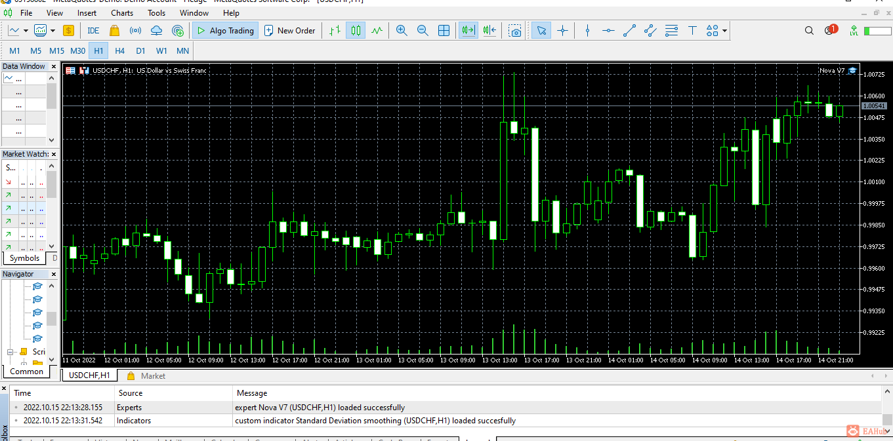The width and height of the screenshot is (893, 441).
Task: Select the Common tab in Navigator
Action: coord(27,371)
